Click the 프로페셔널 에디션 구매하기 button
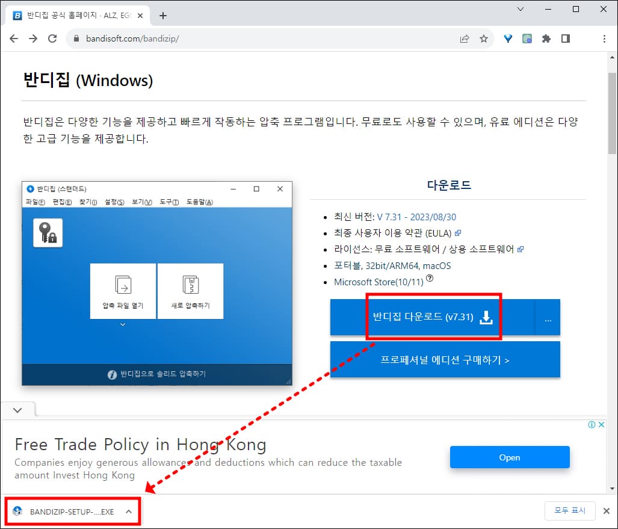This screenshot has width=618, height=529. (x=445, y=359)
